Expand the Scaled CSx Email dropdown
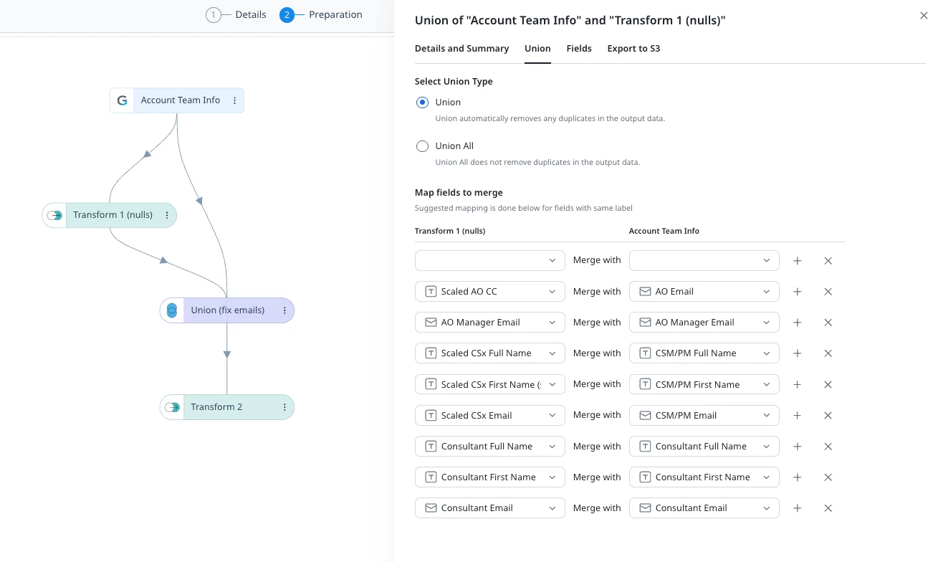This screenshot has height=562, width=933. pos(490,415)
